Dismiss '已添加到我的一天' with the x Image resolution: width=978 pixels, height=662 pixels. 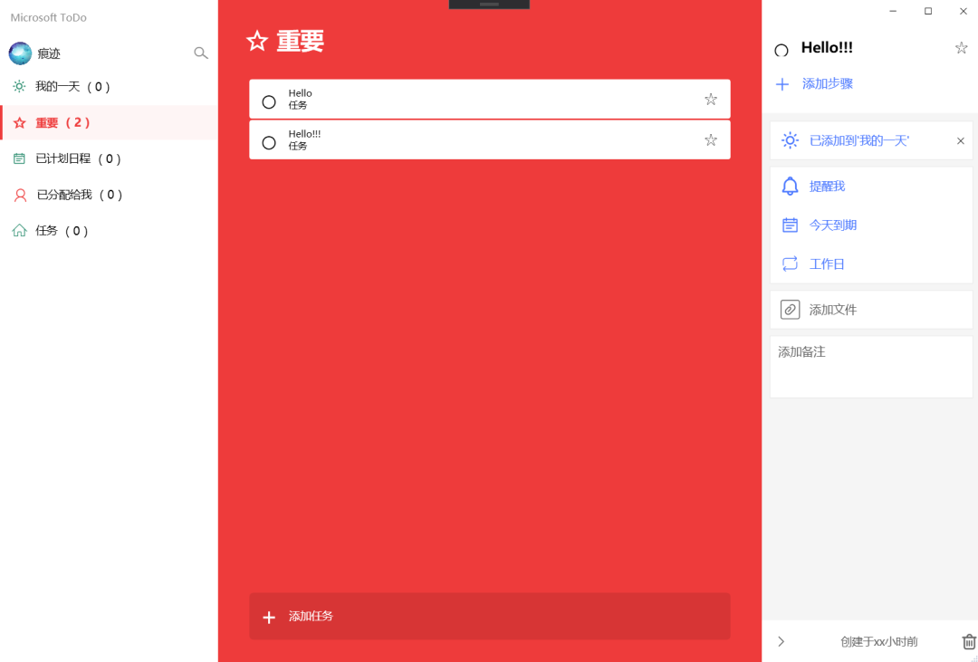(960, 140)
